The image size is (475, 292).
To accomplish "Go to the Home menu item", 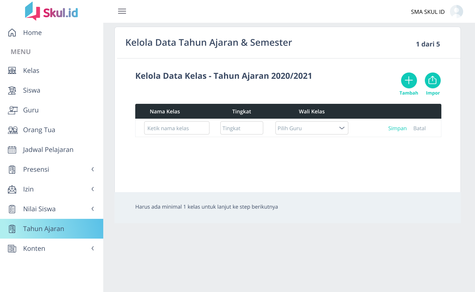I will click(32, 33).
